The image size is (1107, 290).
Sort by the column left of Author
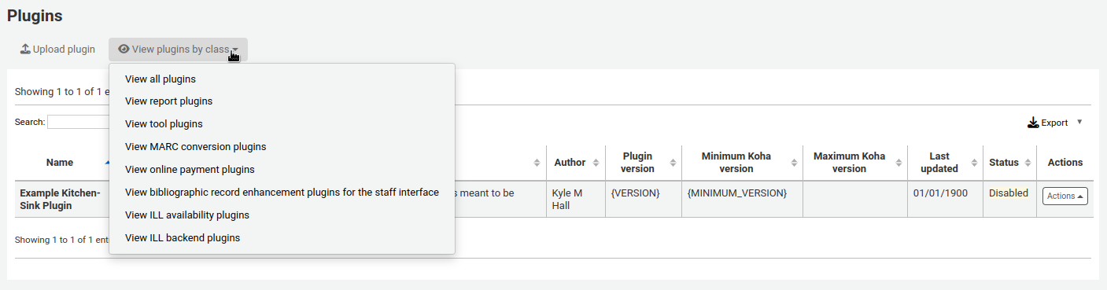tap(537, 163)
